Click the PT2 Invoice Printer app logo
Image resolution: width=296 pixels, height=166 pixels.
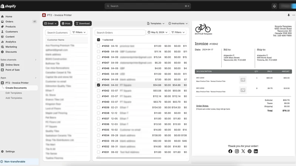click(44, 15)
